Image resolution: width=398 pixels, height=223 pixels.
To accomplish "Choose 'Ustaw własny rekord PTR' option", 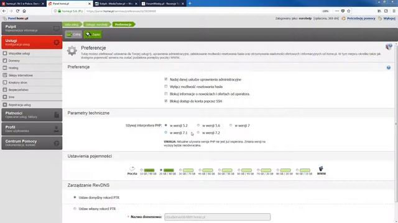I will (x=75, y=209).
